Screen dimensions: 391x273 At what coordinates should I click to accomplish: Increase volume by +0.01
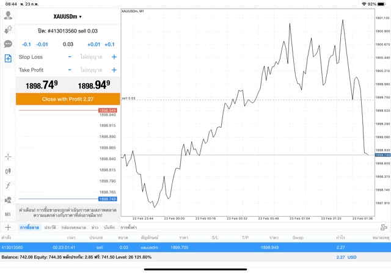click(x=93, y=44)
